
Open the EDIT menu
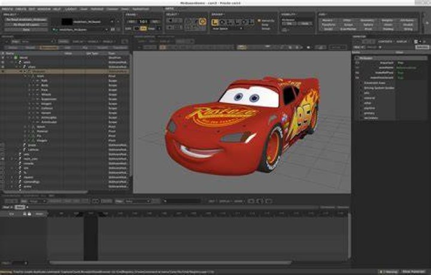(32, 9)
